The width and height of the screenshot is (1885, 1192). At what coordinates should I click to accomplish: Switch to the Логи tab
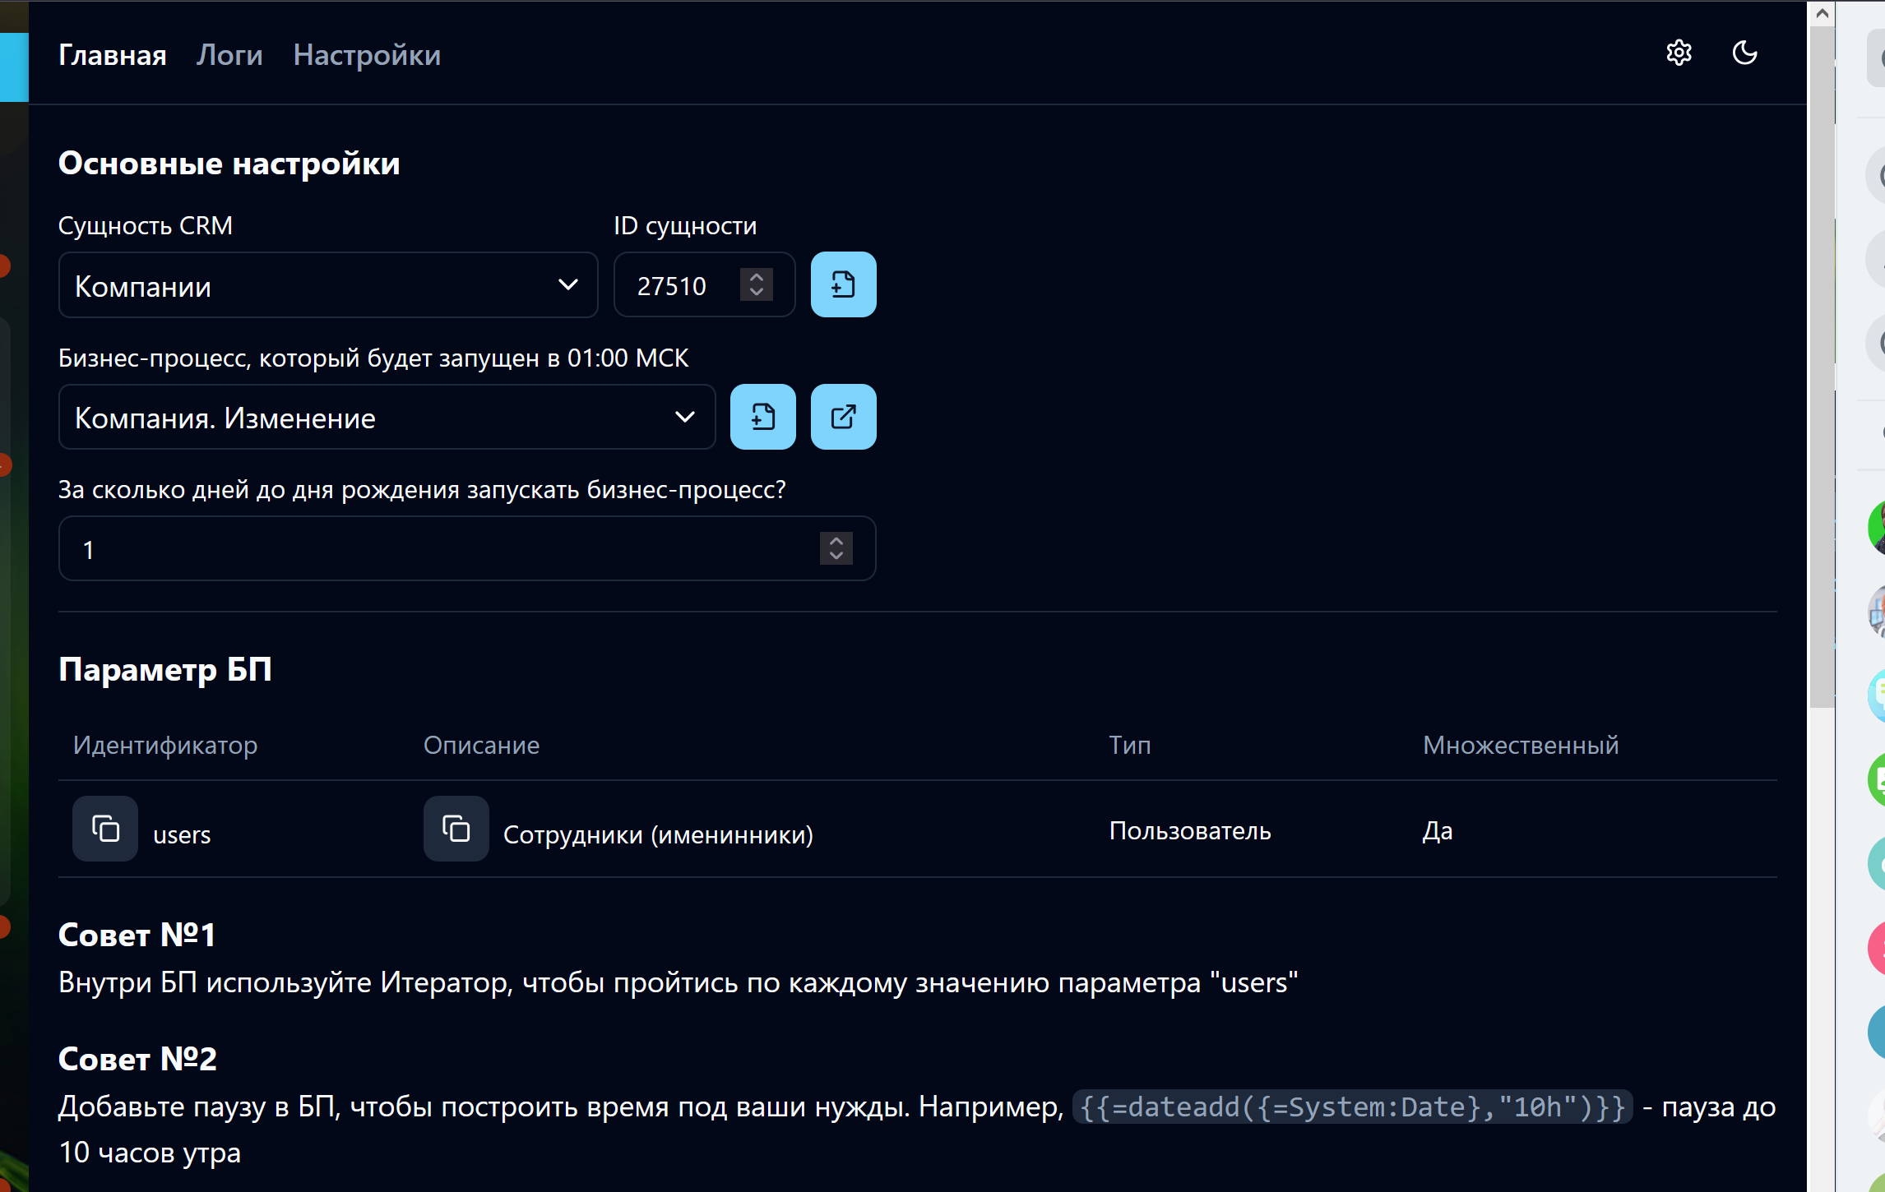pos(229,55)
